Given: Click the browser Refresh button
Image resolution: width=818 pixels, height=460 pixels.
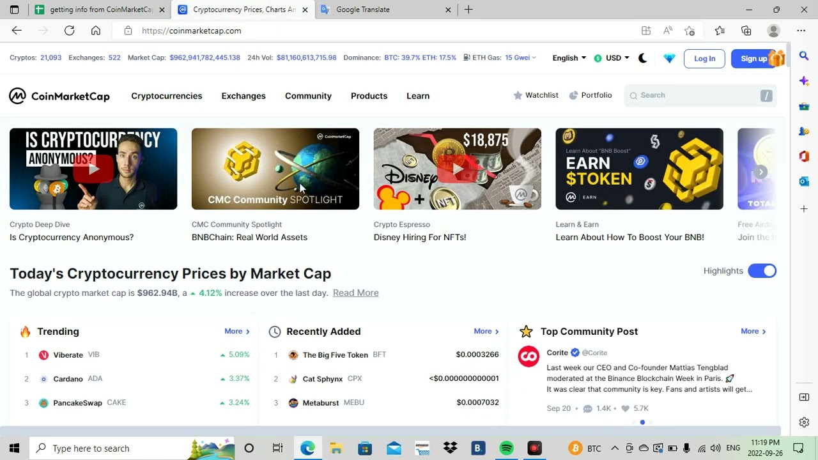Looking at the screenshot, I should 69,31.
